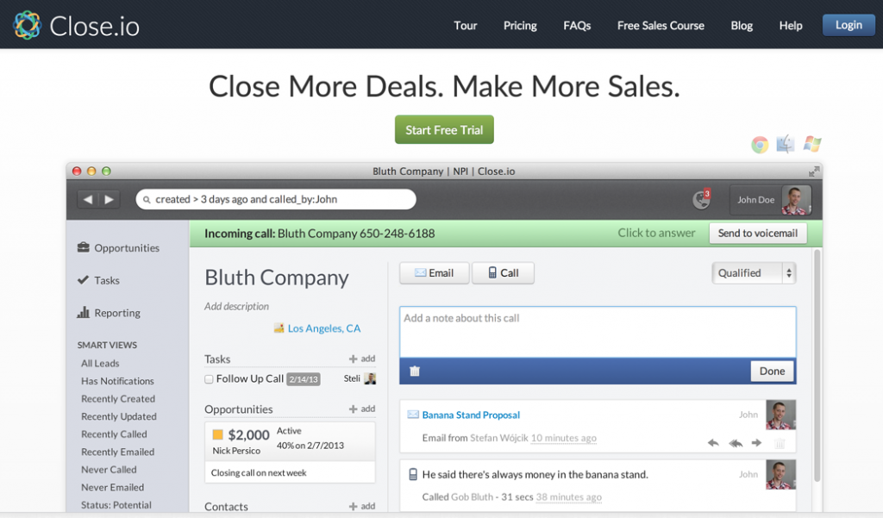
Task: Open Opportunities in the sidebar
Action: click(118, 247)
